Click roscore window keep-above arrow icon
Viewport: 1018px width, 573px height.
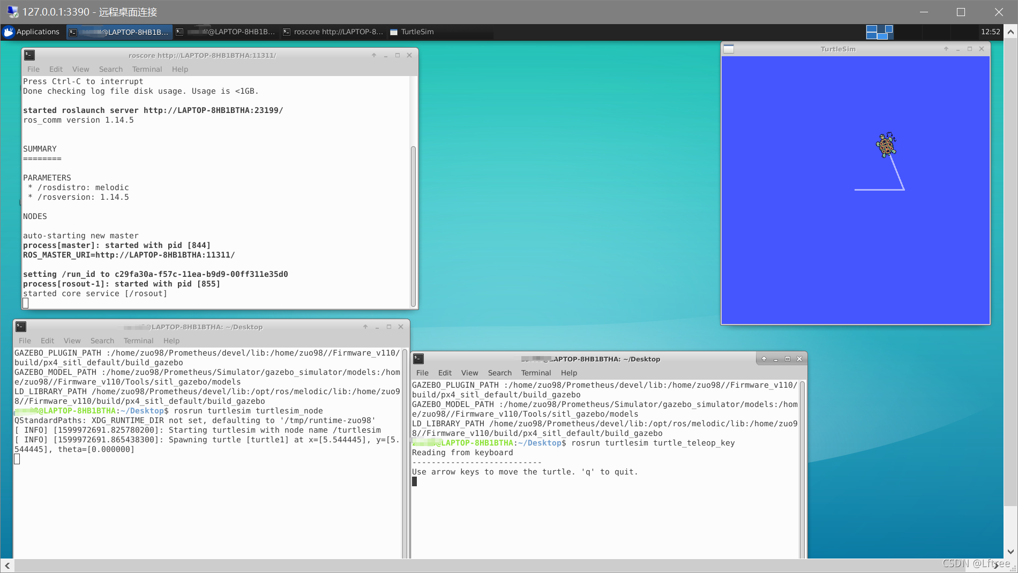[374, 55]
